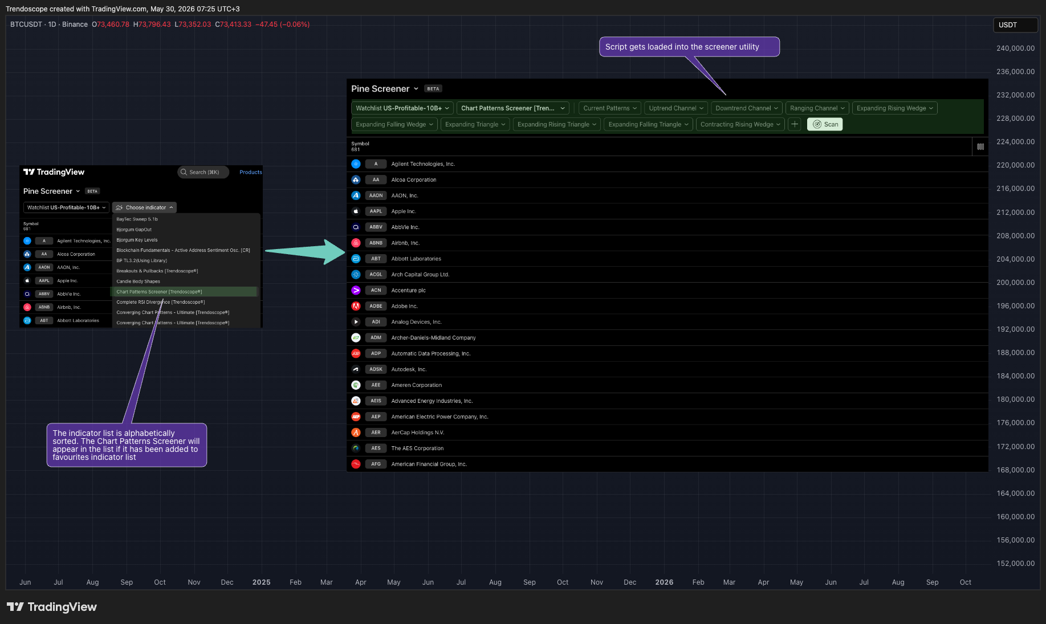Click AbbVie logo in the Scan-button screener list
Viewport: 1046px width, 624px height.
356,227
